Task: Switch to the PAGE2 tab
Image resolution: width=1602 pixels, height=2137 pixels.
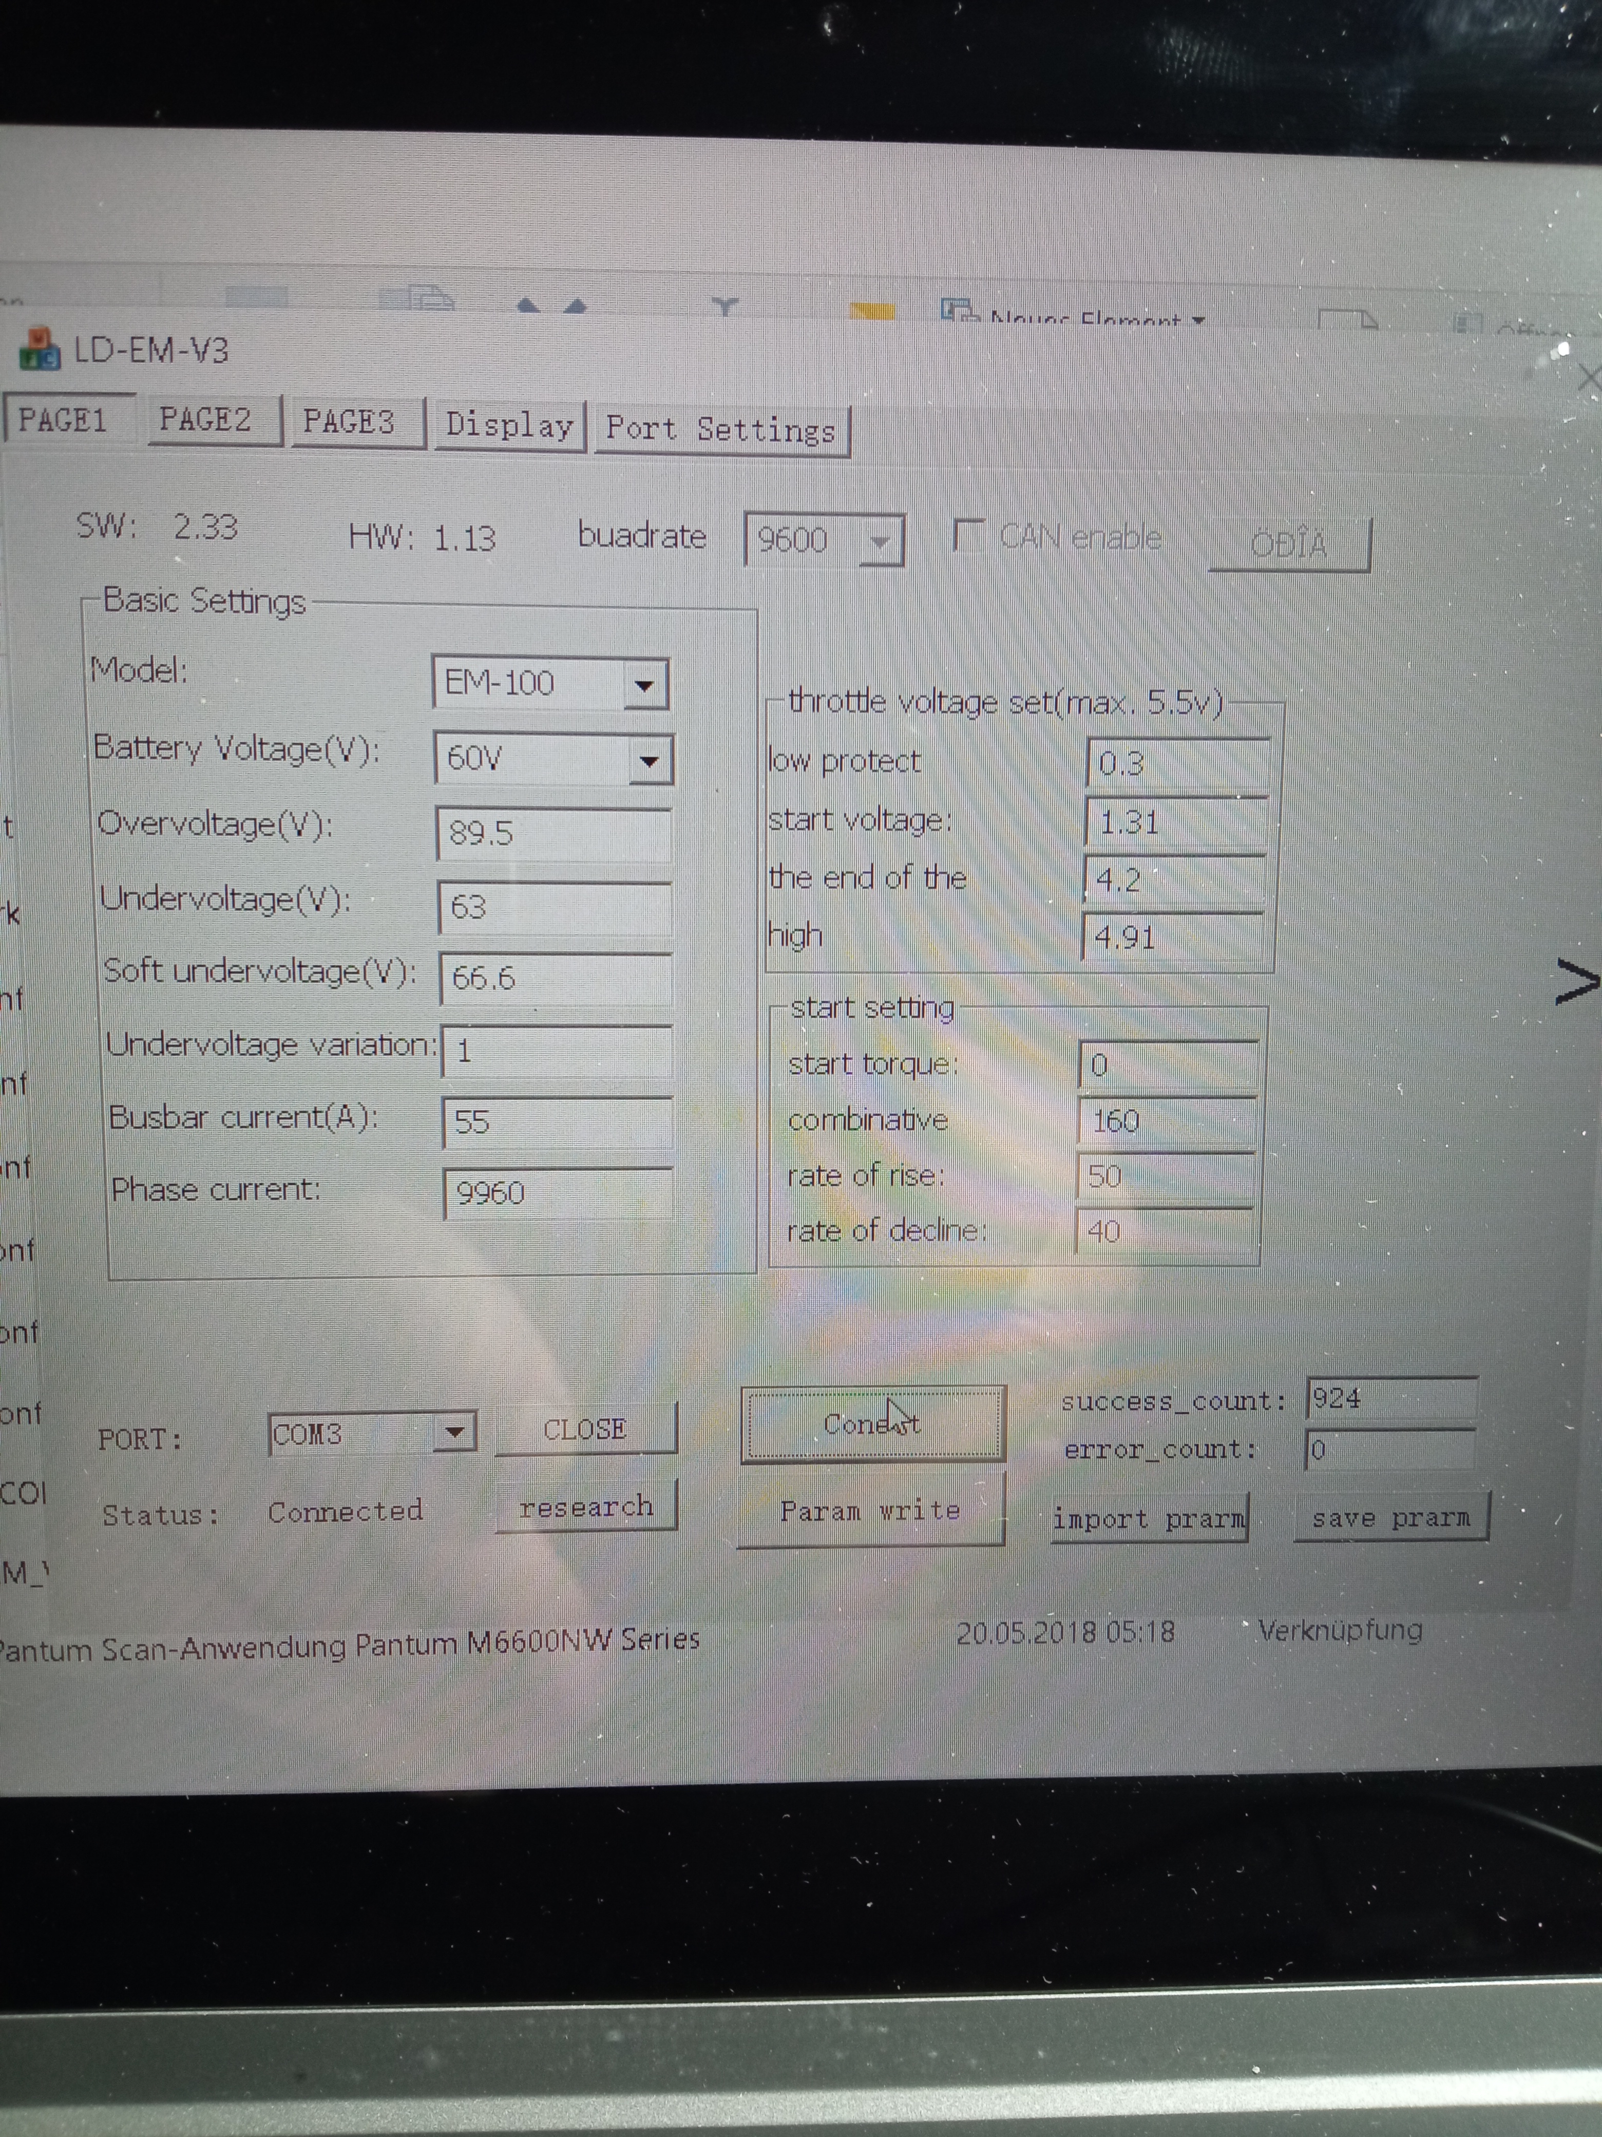Action: [x=205, y=420]
